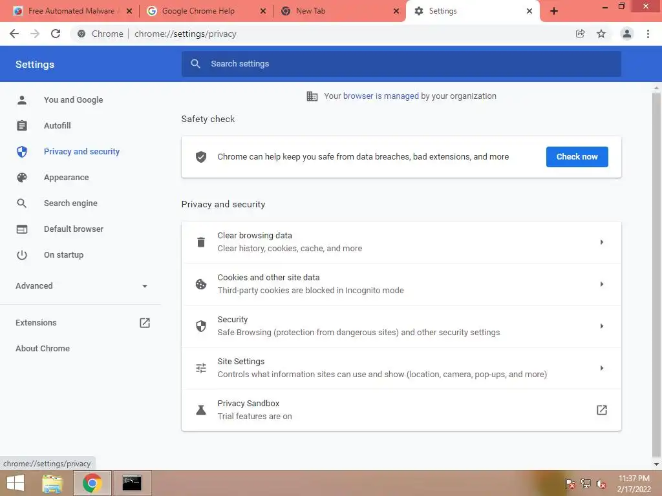
Task: Click the Search engine magnifier icon
Action: pyautogui.click(x=22, y=203)
